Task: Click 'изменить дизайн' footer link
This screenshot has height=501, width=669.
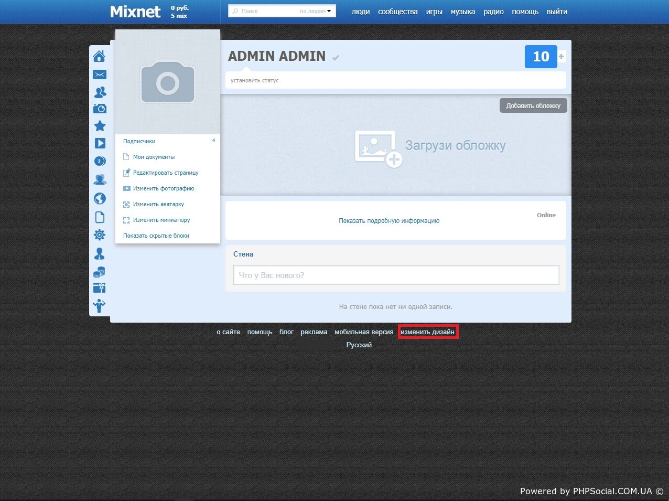Action: click(428, 332)
